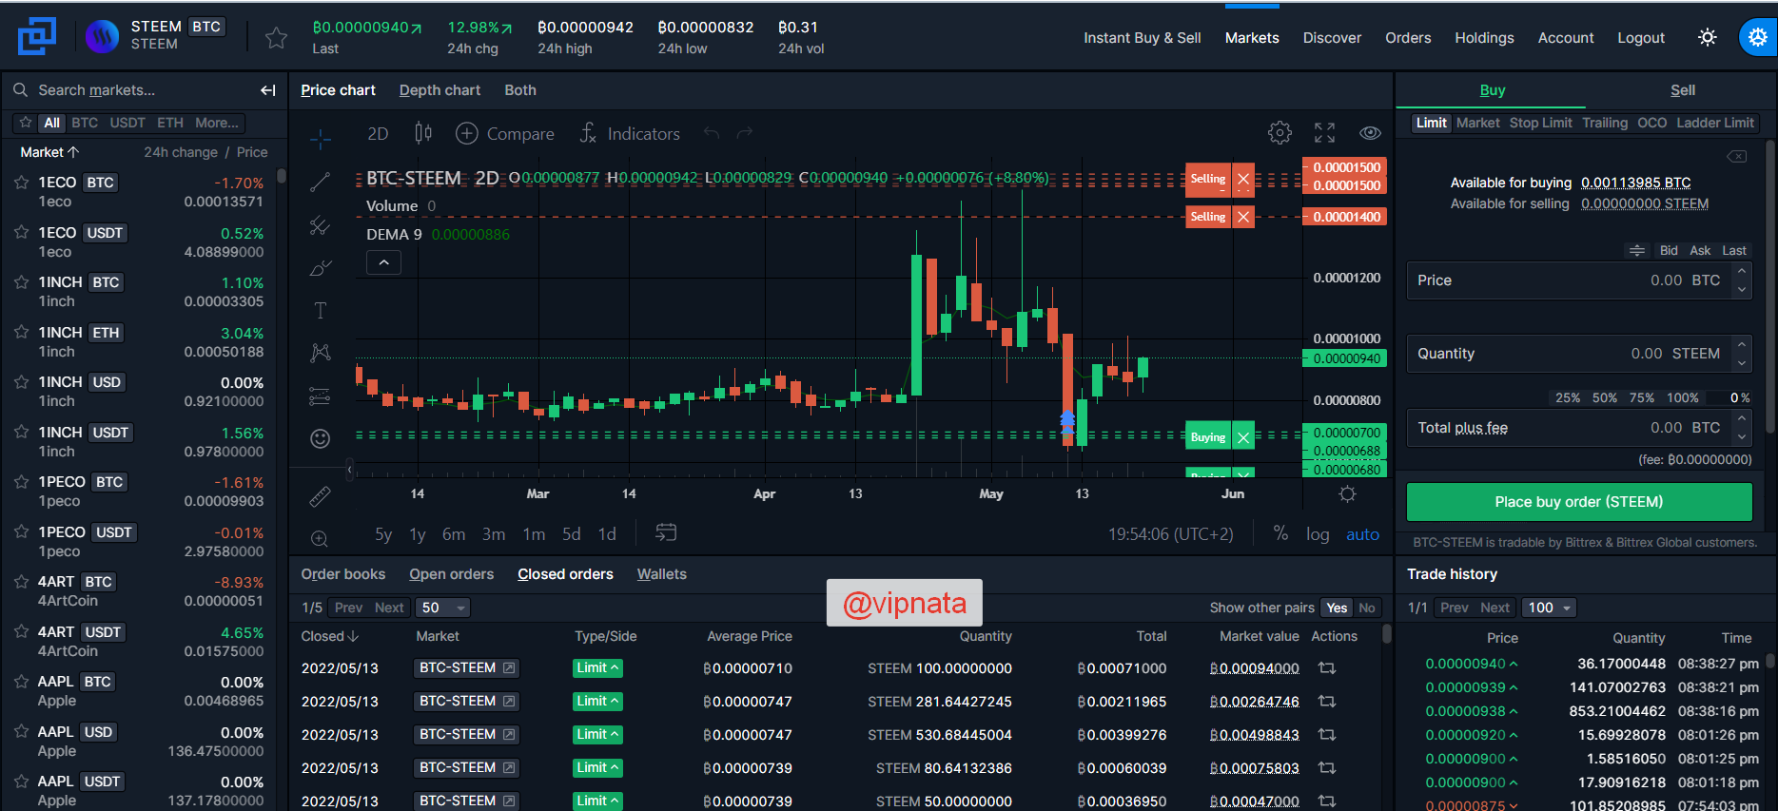Viewport: 1778px width, 811px height.
Task: Switch to Depth chart tab
Action: [440, 90]
